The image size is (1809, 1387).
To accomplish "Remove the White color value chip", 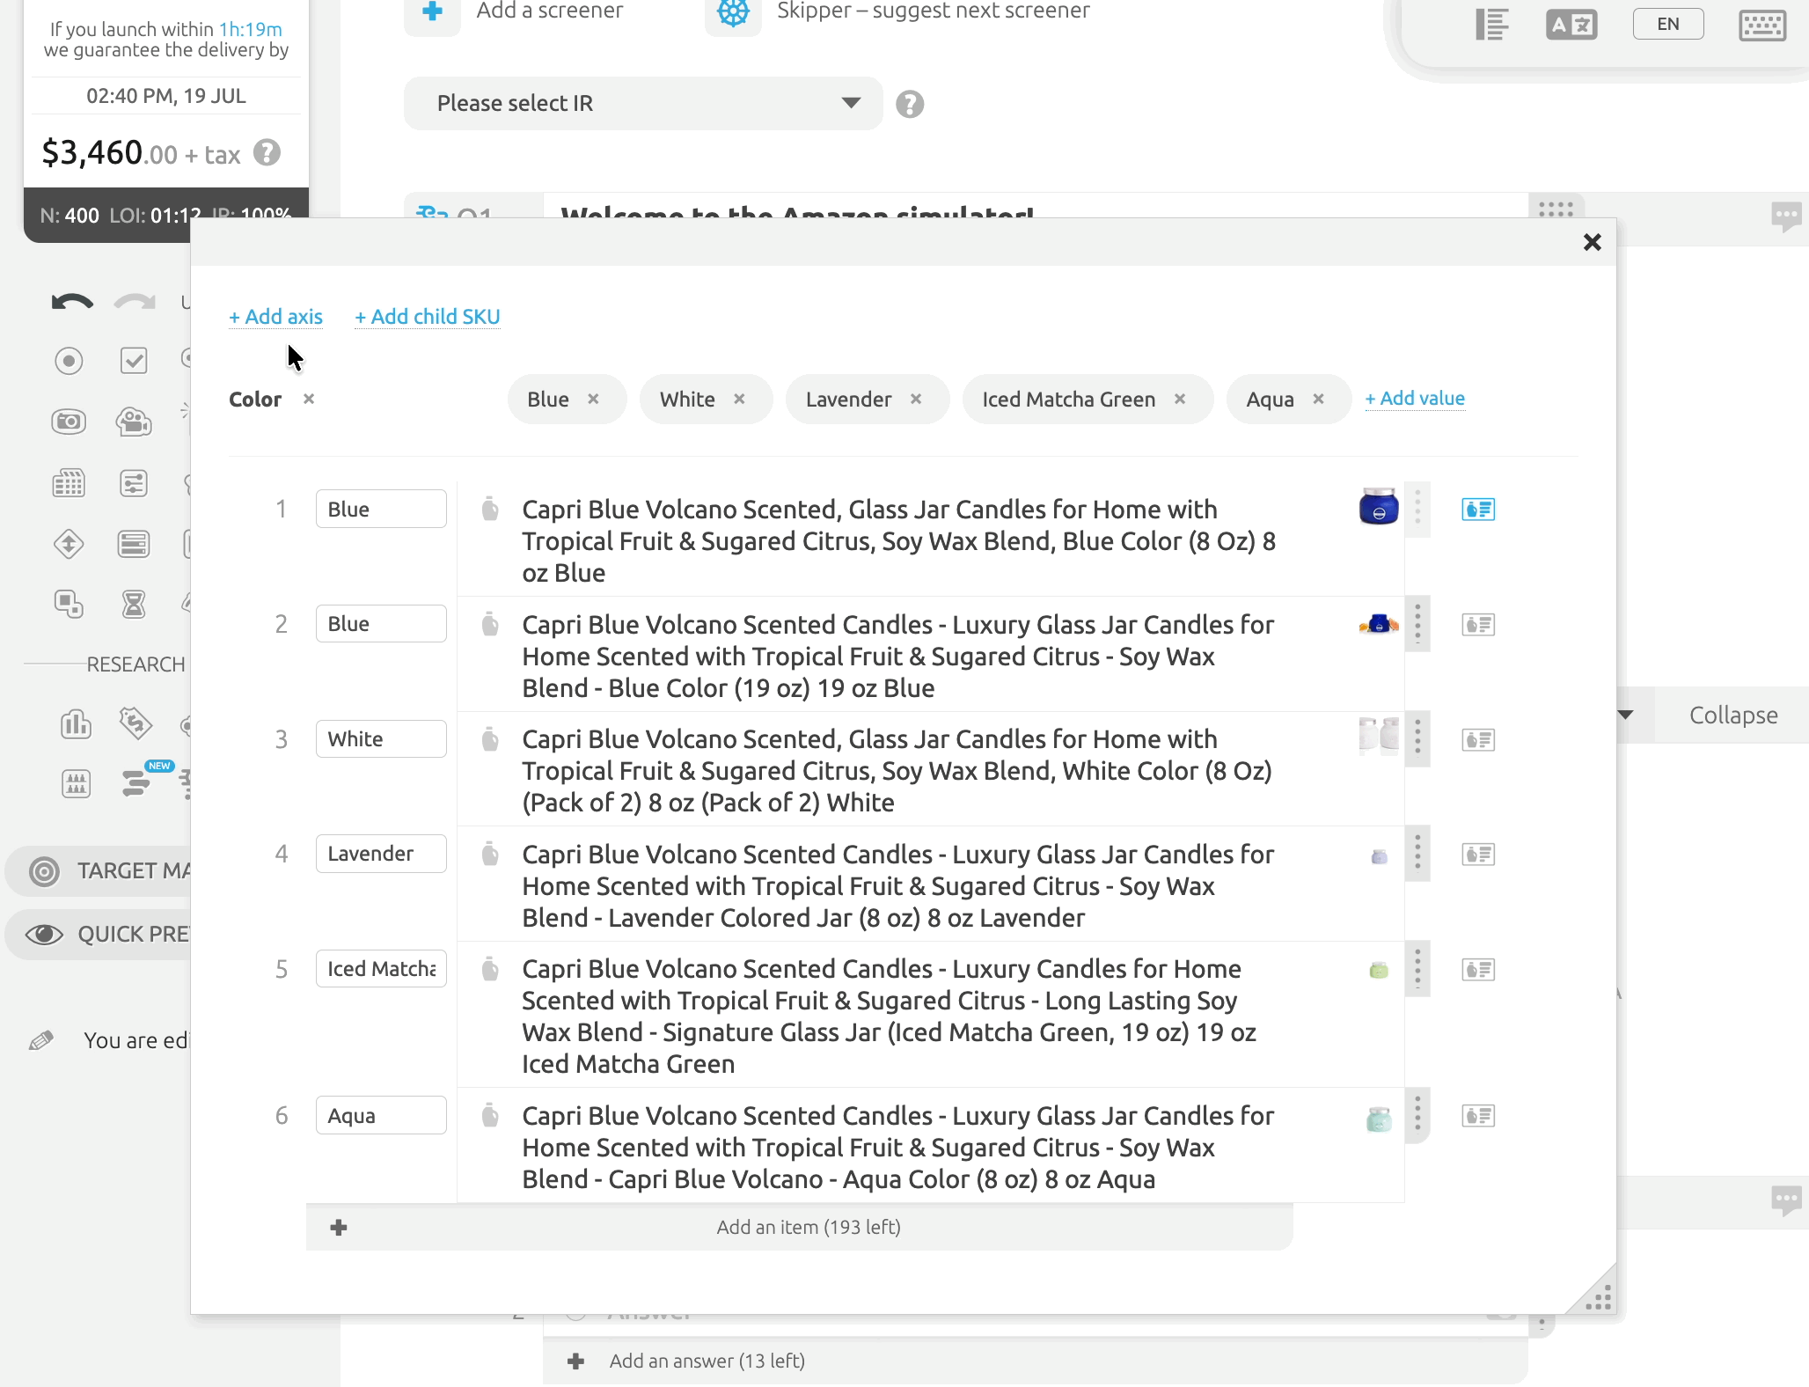I will point(739,399).
